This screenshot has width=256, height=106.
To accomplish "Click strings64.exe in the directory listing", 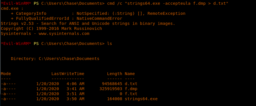I will pos(141,99).
